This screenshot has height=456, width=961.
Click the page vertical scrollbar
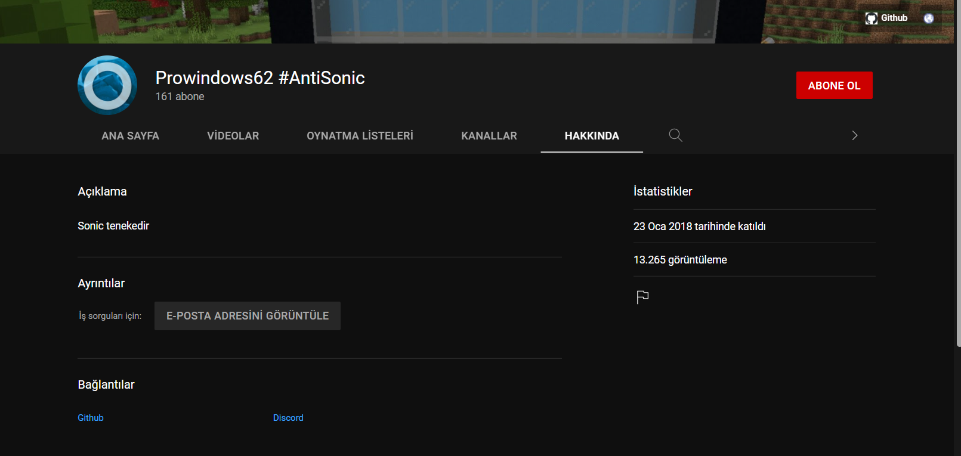click(x=958, y=173)
